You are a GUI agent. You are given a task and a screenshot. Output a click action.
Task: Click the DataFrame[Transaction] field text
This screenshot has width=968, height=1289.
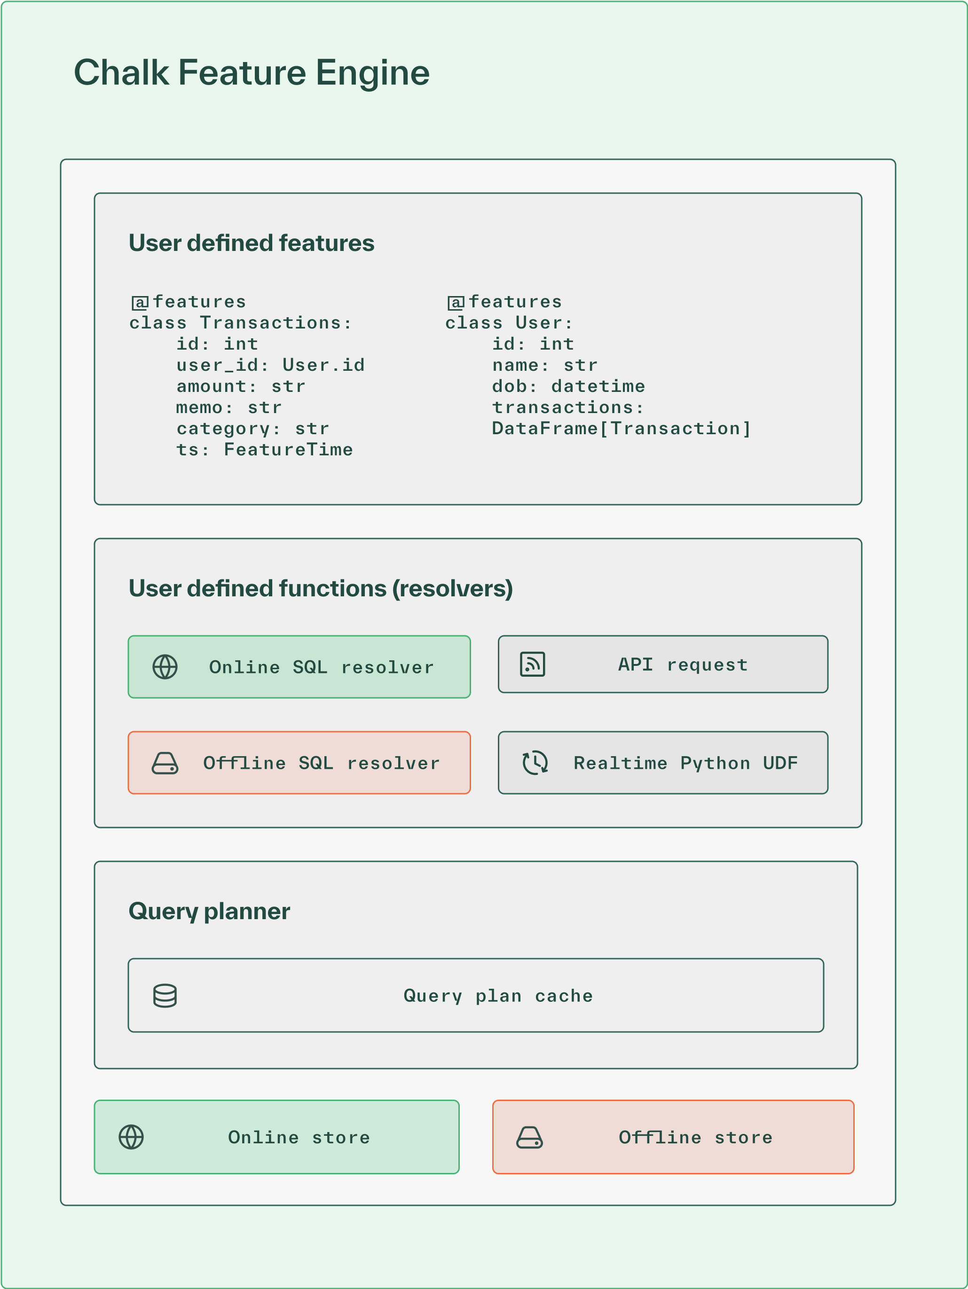click(621, 429)
